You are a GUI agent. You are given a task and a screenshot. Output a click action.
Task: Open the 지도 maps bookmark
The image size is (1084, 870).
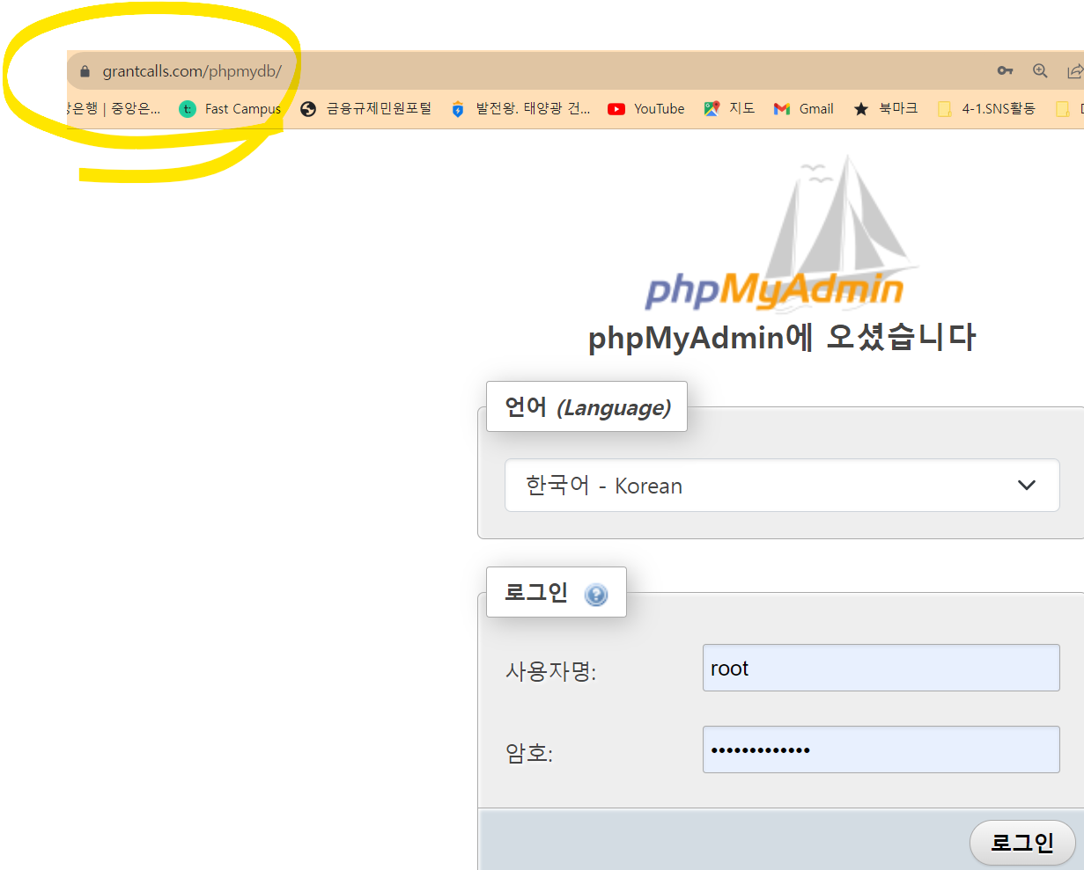(x=729, y=109)
